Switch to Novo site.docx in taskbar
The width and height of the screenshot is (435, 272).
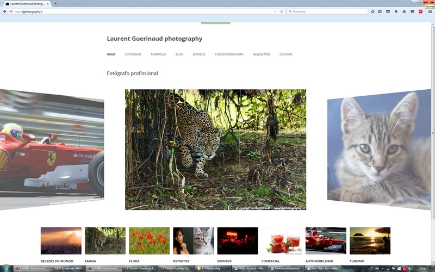click(x=250, y=269)
